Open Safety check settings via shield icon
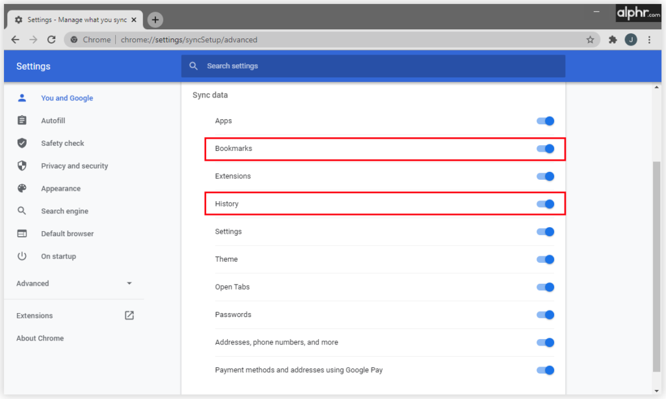666x399 pixels. click(22, 143)
